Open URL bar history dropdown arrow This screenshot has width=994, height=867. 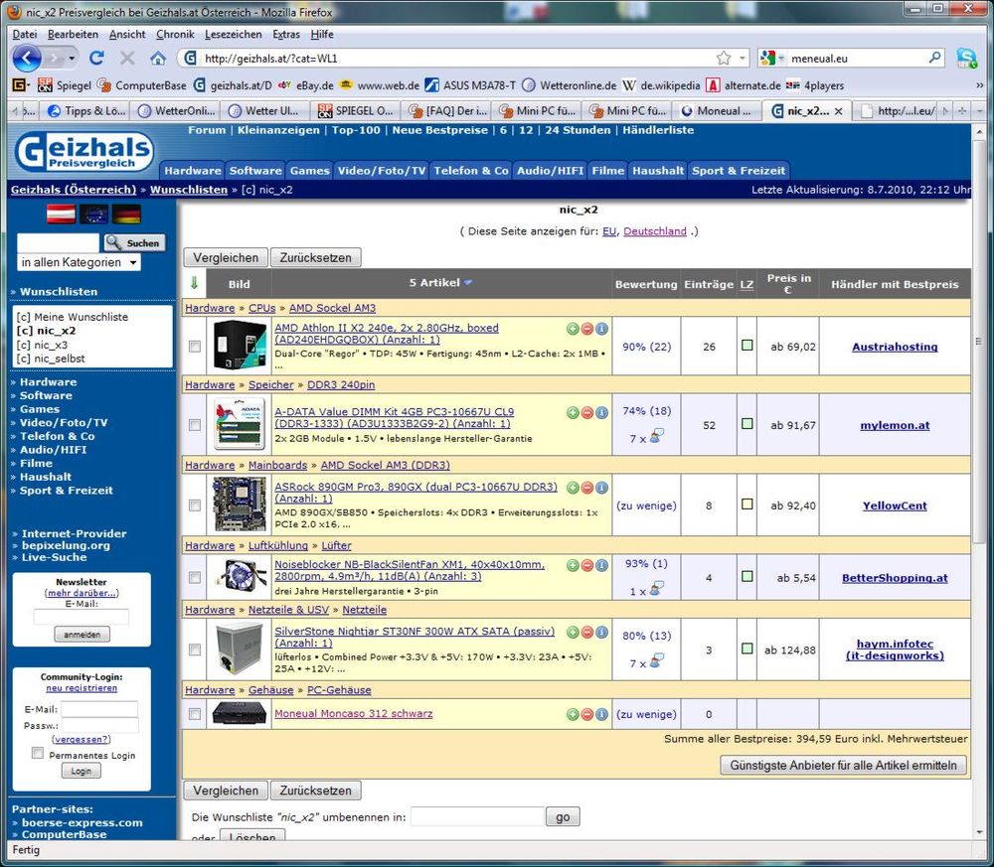[x=742, y=59]
